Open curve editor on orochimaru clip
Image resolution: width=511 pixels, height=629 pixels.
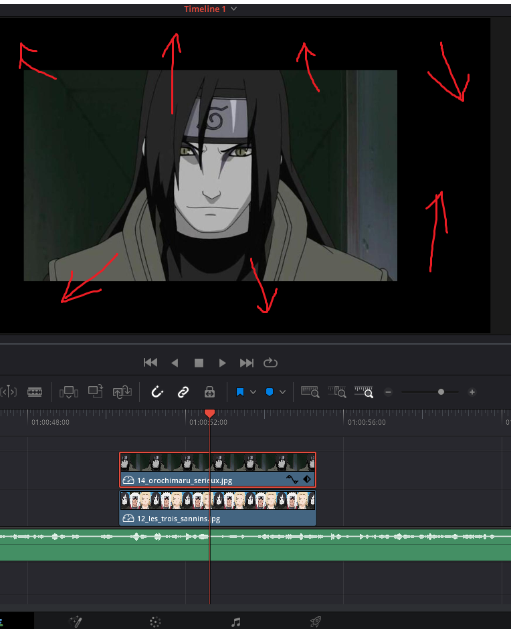pyautogui.click(x=292, y=479)
